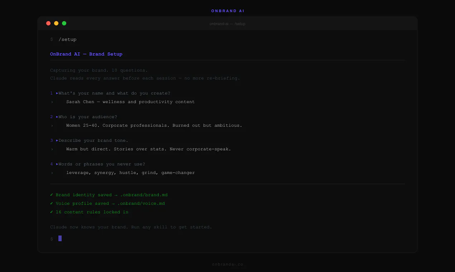455x272 pixels.
Task: Click the checkmark beside 'Brand identity saved'
Action: (x=52, y=195)
